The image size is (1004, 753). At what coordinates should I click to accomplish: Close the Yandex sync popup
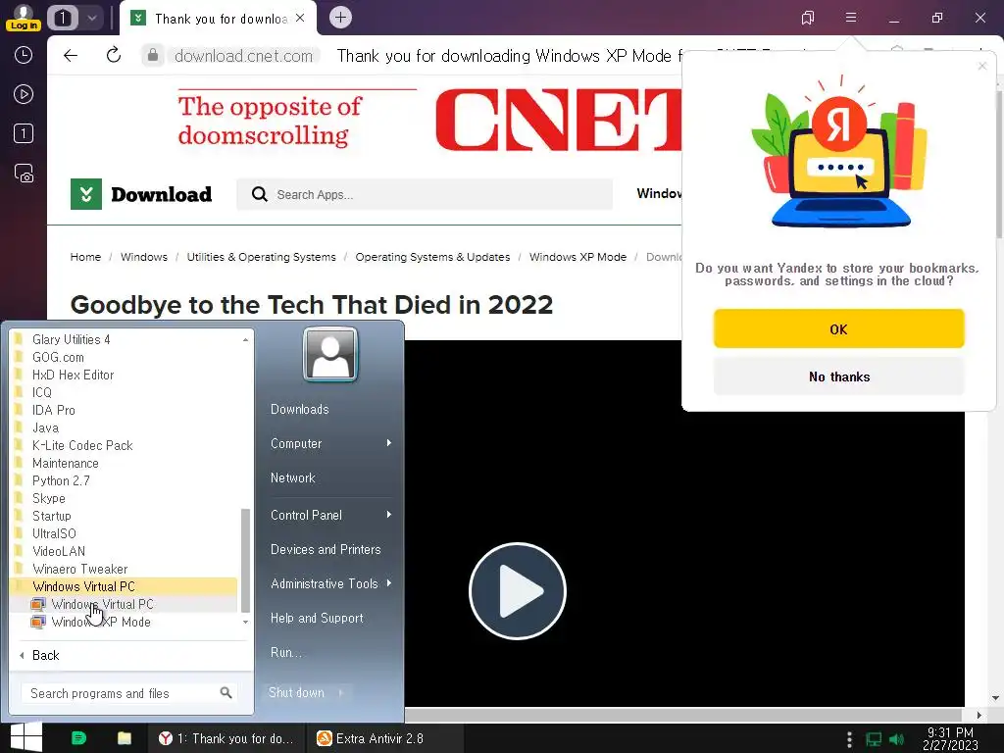(982, 66)
